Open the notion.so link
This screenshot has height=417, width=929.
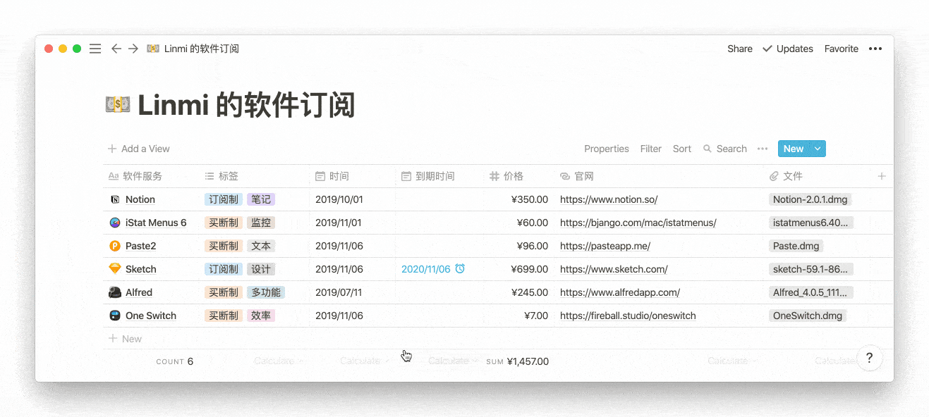(x=609, y=199)
